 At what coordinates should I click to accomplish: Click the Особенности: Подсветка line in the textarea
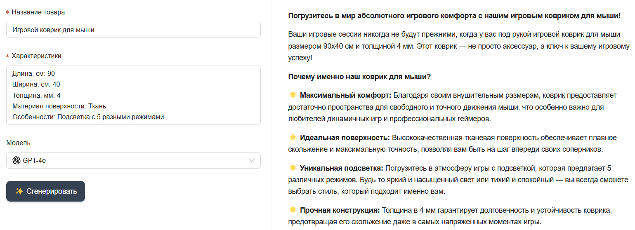(x=89, y=117)
